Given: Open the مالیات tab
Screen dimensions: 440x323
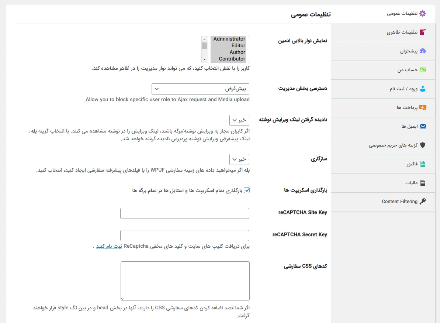Looking at the screenshot, I should coord(383,183).
